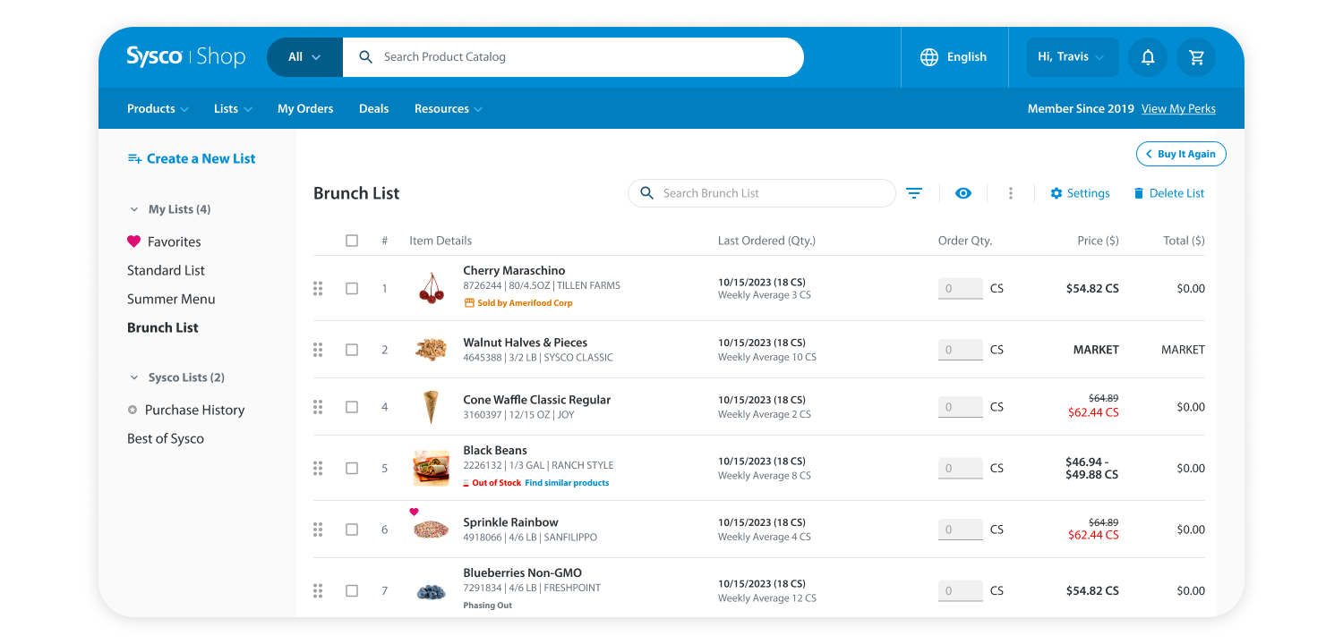
Task: Expand the Products menu
Action: point(158,108)
